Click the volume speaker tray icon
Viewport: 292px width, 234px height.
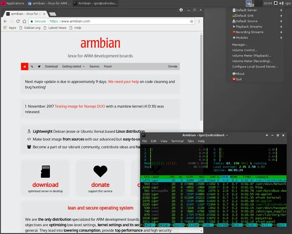(x=281, y=3)
